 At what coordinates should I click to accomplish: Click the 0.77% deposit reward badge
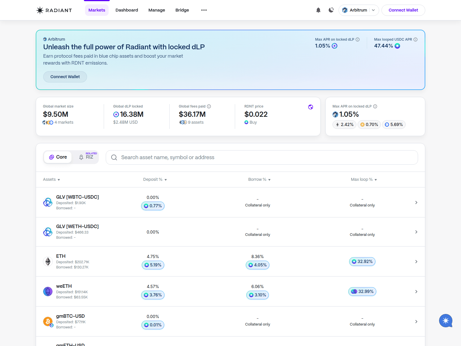tap(153, 206)
